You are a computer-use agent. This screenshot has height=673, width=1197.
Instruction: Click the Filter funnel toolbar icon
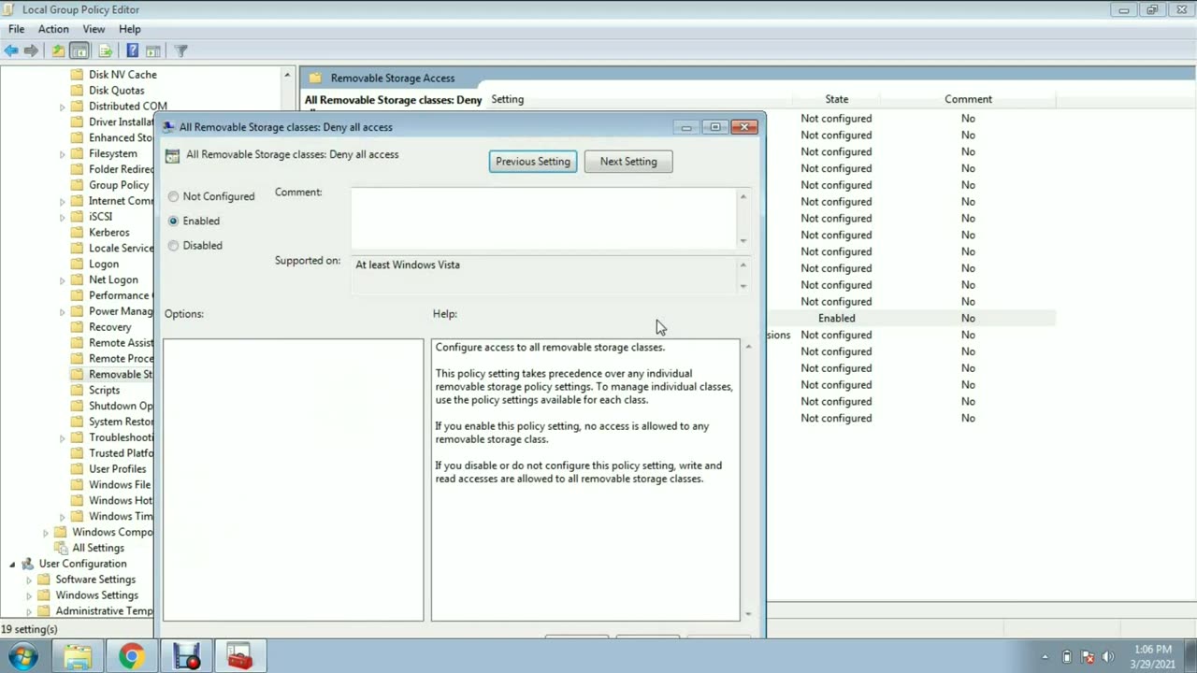(x=181, y=50)
